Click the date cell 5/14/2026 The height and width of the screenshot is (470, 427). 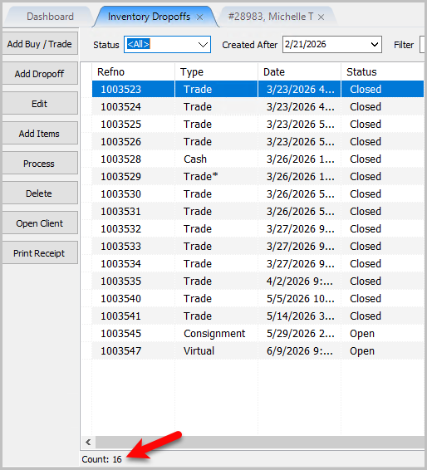coord(299,316)
